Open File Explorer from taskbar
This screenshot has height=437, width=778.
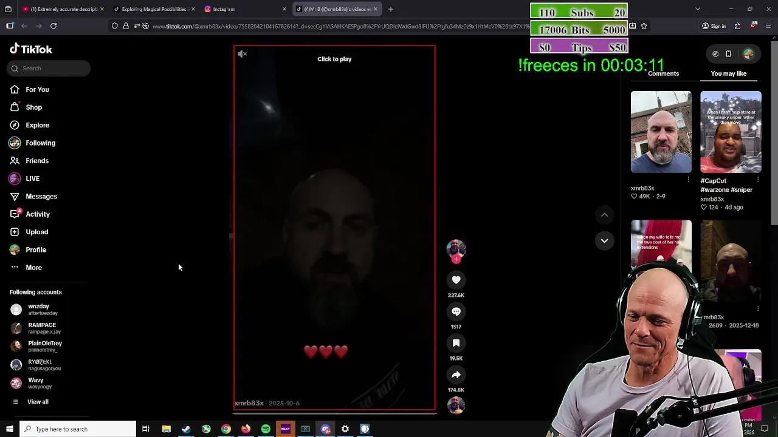click(166, 429)
